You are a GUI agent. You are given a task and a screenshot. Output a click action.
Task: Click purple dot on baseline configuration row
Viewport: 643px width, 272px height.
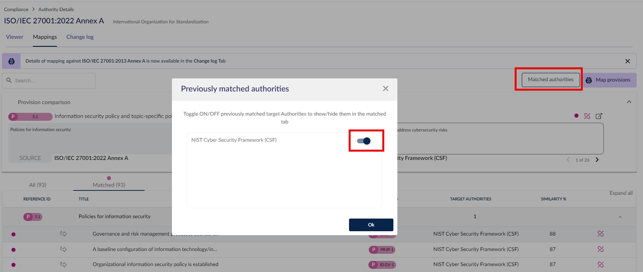click(13, 250)
